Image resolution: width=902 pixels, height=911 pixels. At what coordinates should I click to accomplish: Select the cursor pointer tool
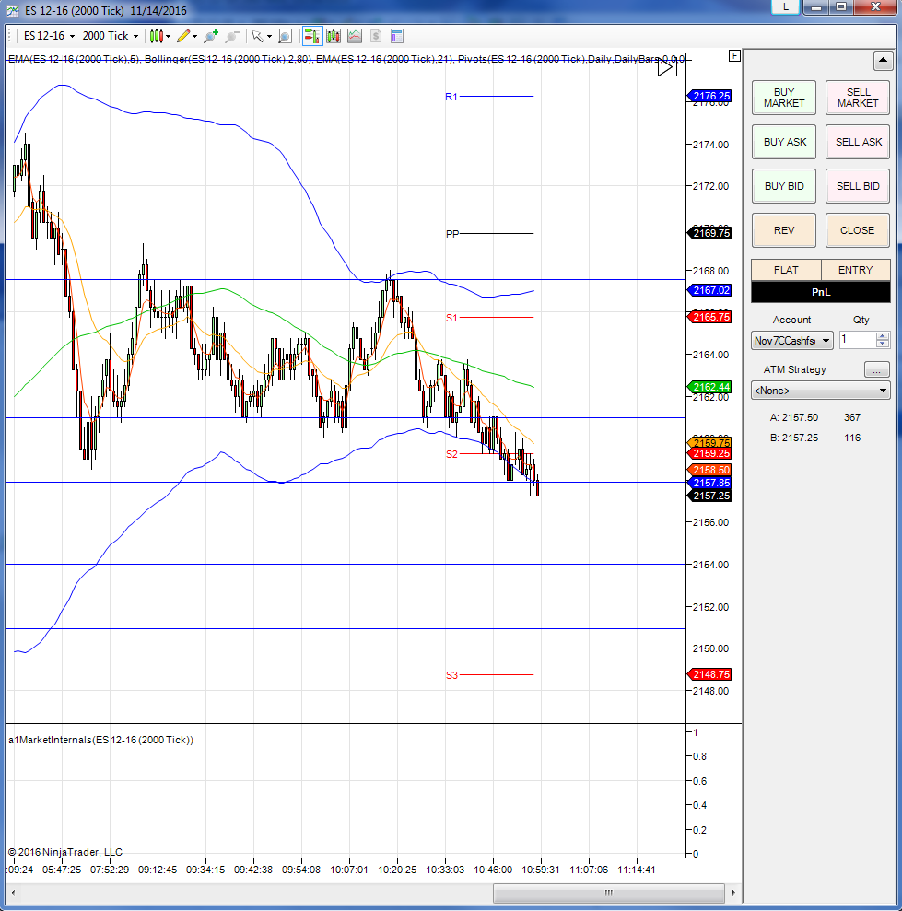tap(257, 36)
